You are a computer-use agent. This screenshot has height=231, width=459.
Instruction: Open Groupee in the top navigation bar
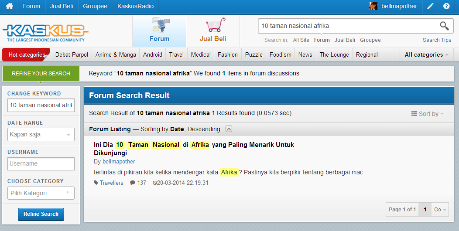95,6
